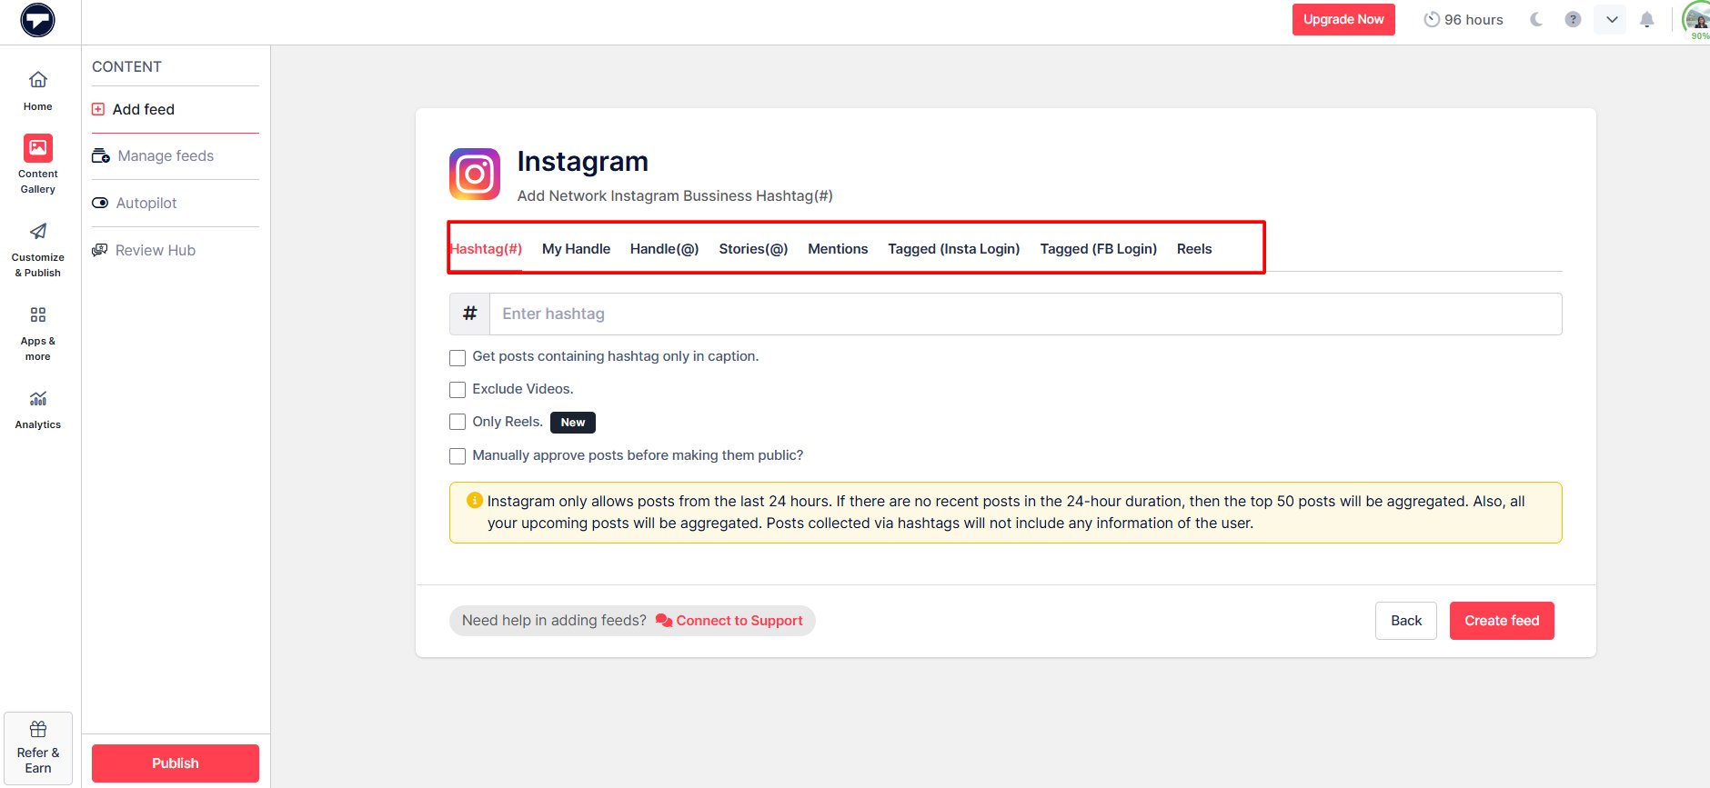This screenshot has width=1710, height=788.
Task: Click the chat bubbles support icon
Action: tap(664, 621)
